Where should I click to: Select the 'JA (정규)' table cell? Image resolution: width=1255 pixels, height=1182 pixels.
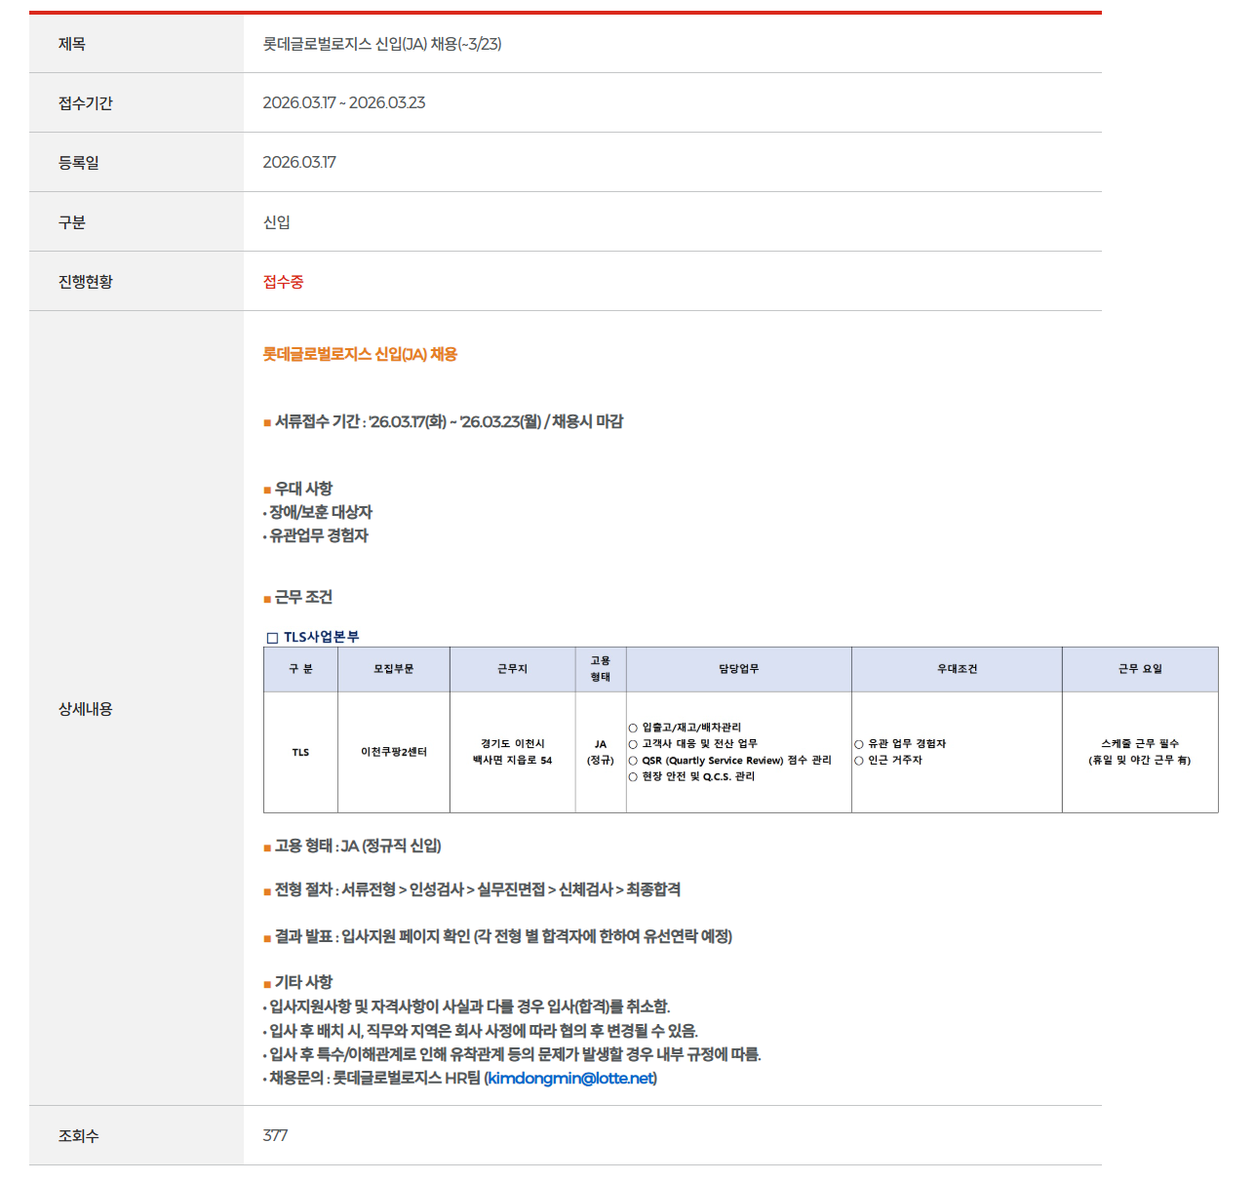(x=601, y=752)
